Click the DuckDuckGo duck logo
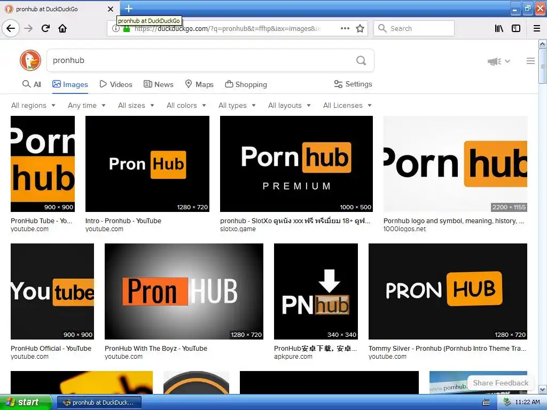This screenshot has width=547, height=410. click(30, 60)
